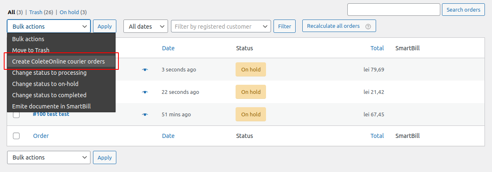This screenshot has height=172, width=492.
Task: Tick the checkbox for order #100 test test
Action: point(16,114)
